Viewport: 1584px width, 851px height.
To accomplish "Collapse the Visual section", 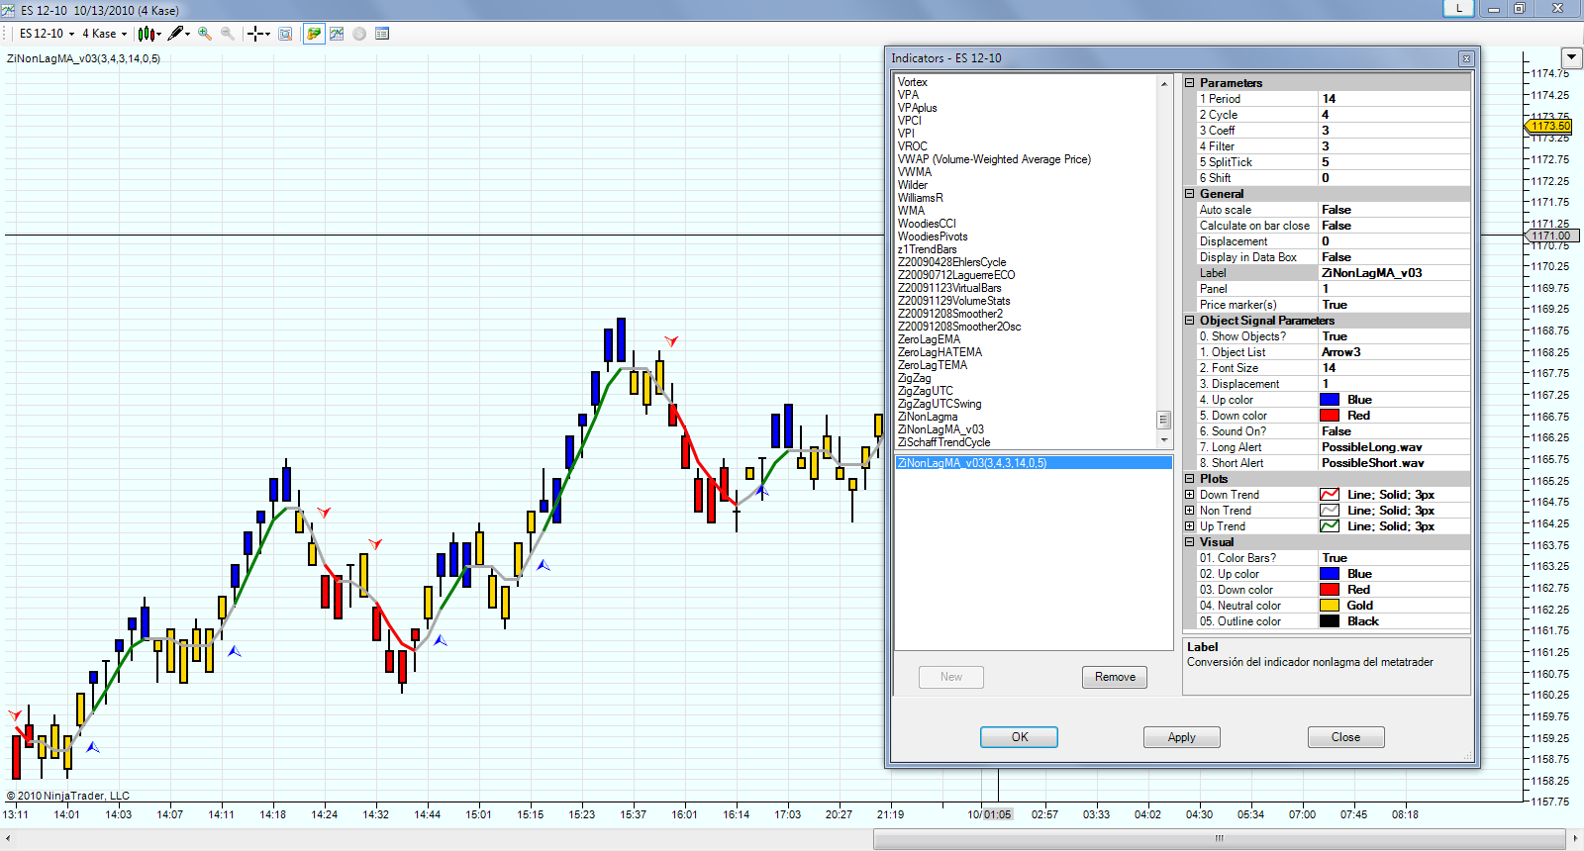I will 1190,542.
